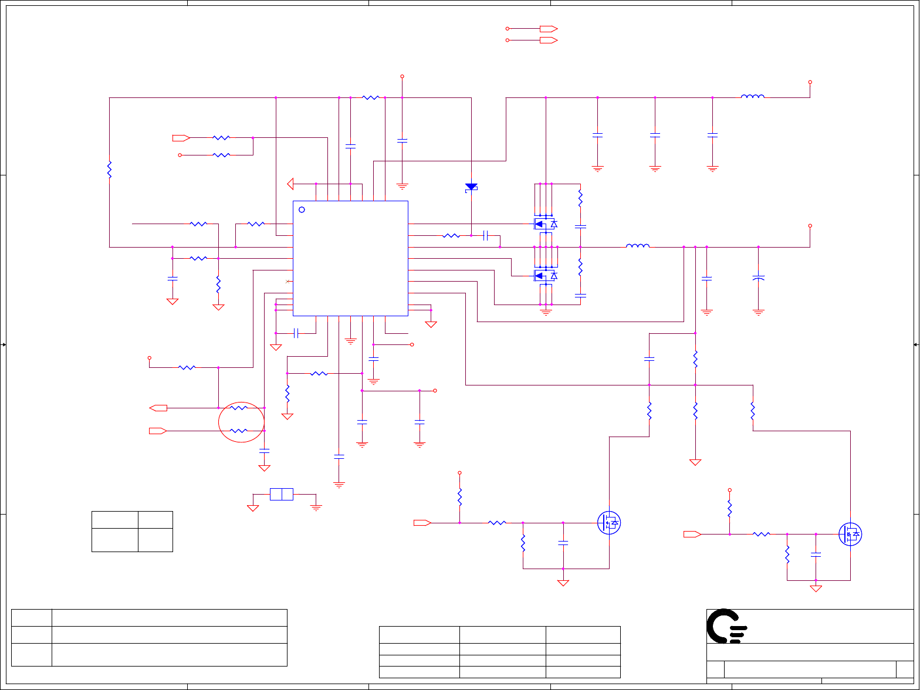
Task: Select the output terminal circle above the polarized capacitor
Action: pyautogui.click(x=810, y=226)
